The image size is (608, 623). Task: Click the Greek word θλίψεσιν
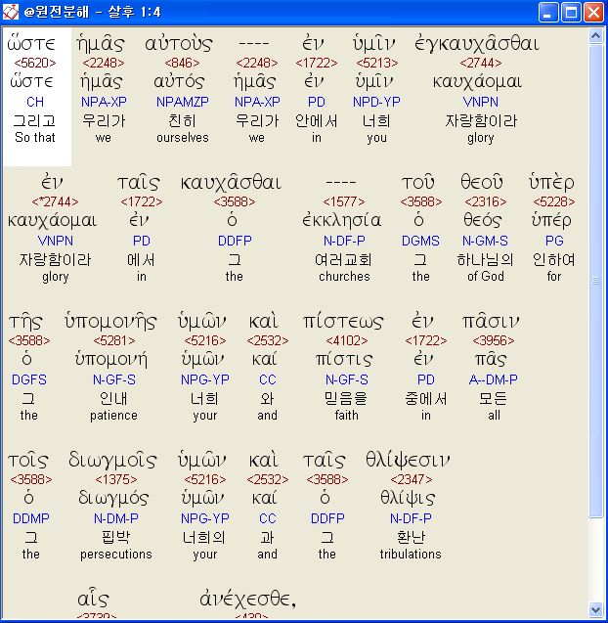tap(408, 461)
